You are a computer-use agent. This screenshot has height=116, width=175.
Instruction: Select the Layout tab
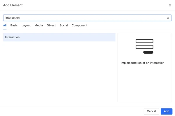pos(26,26)
